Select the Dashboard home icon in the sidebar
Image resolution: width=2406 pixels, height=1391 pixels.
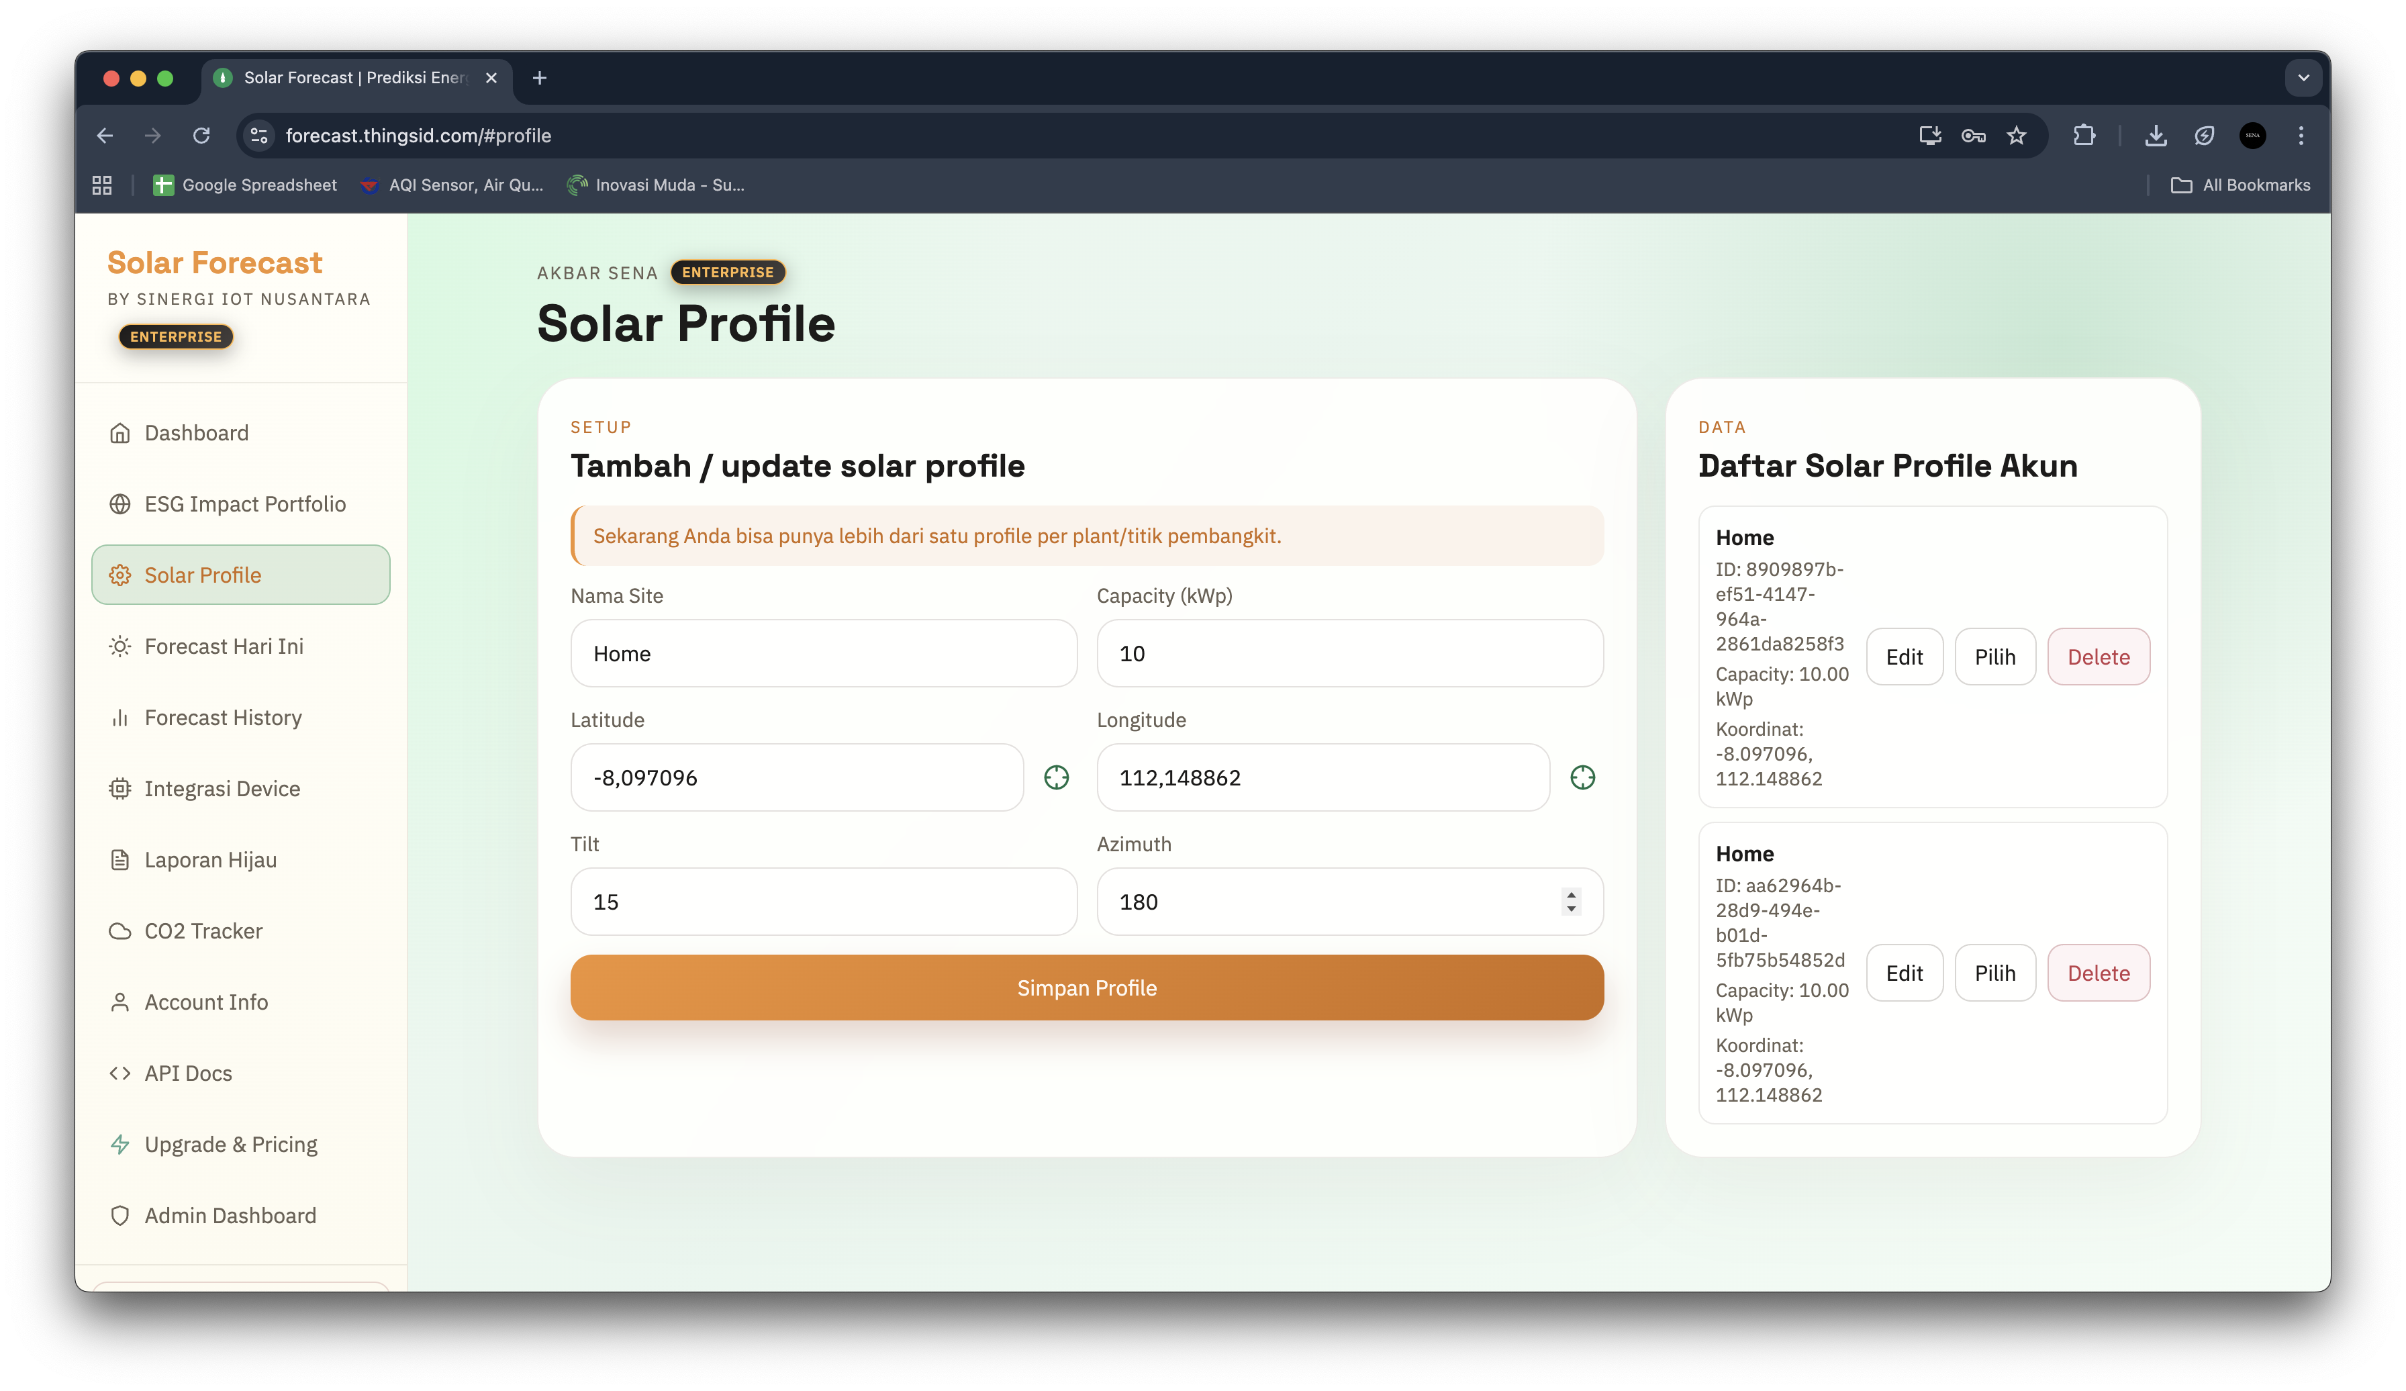(x=120, y=432)
